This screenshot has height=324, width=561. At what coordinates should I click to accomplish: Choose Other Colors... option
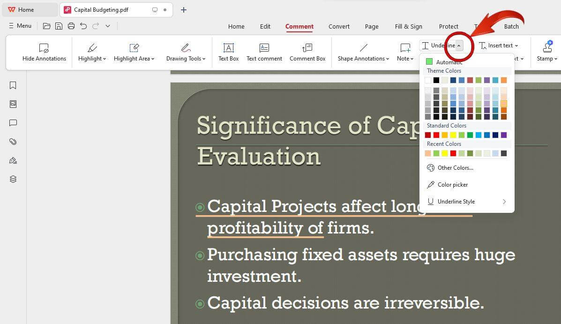tap(455, 168)
